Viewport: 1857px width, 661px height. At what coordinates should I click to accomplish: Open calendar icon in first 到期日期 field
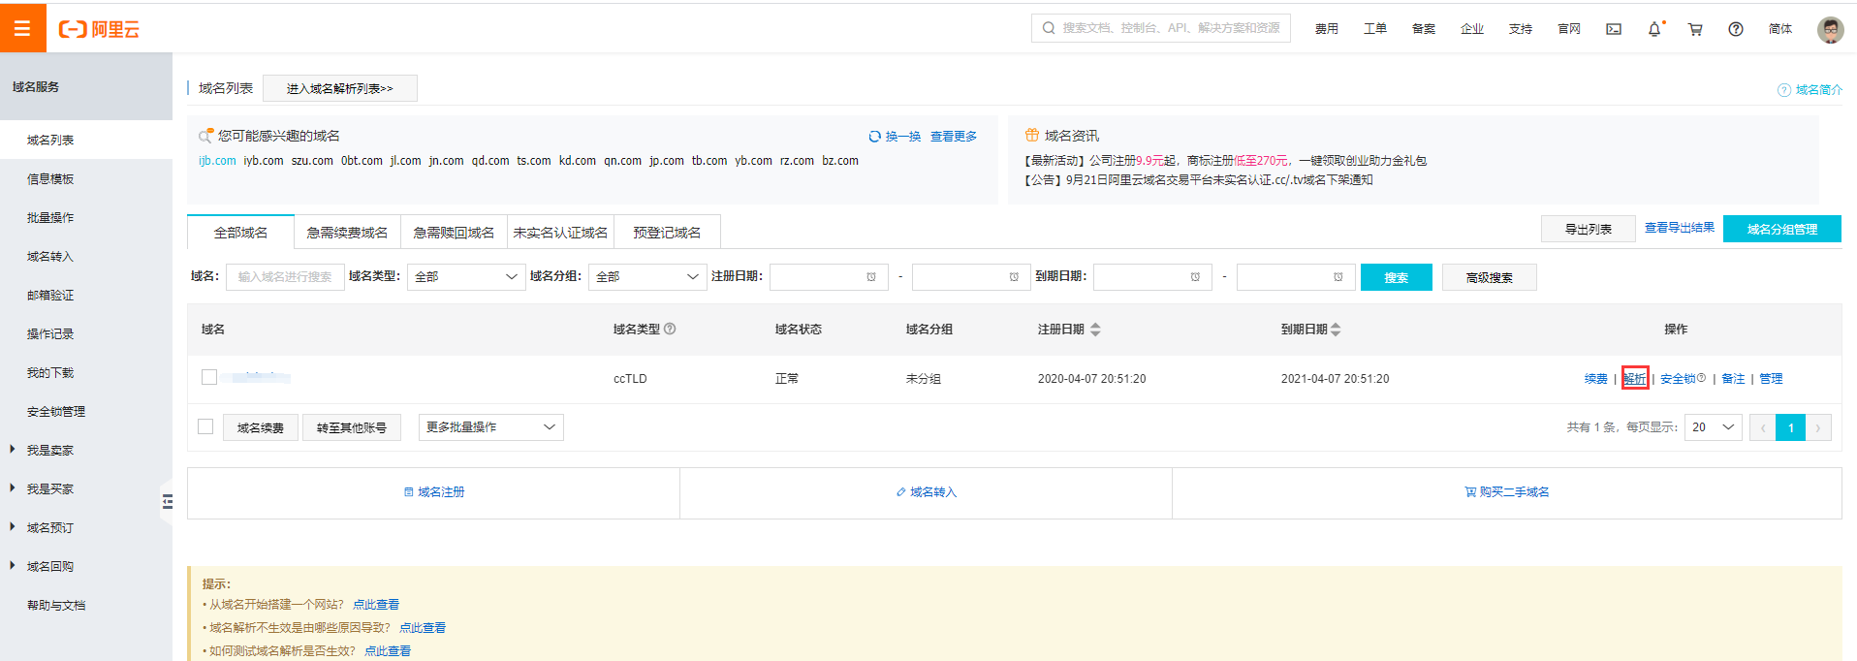(x=1195, y=277)
